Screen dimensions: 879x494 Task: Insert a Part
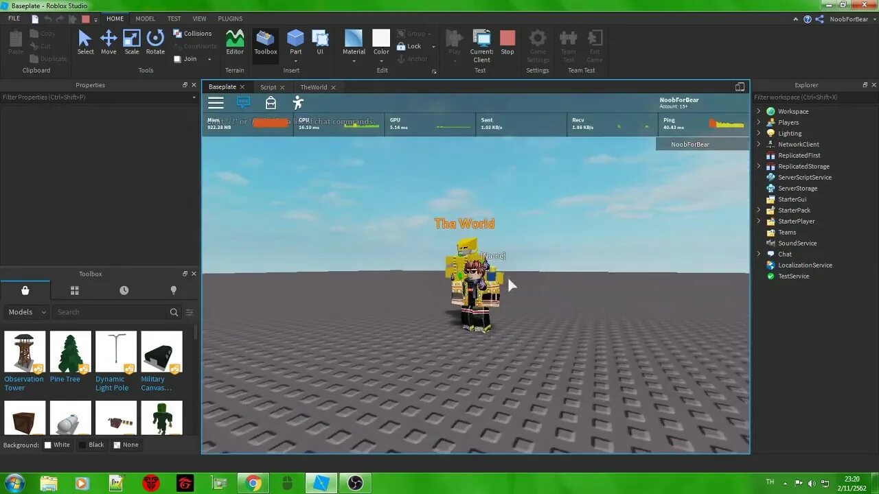295,42
